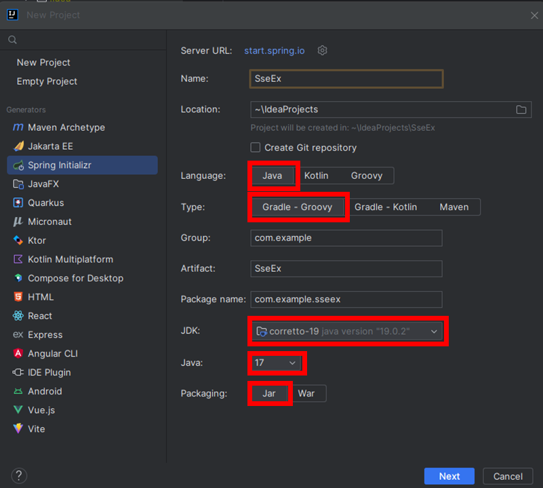Click the Cancel button
Image resolution: width=543 pixels, height=488 pixels.
click(508, 476)
